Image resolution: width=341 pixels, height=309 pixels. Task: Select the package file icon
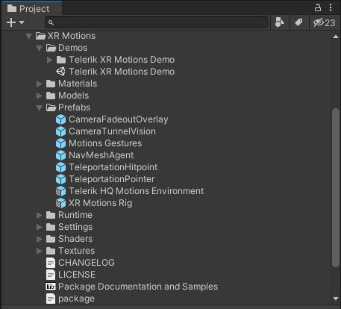point(51,299)
